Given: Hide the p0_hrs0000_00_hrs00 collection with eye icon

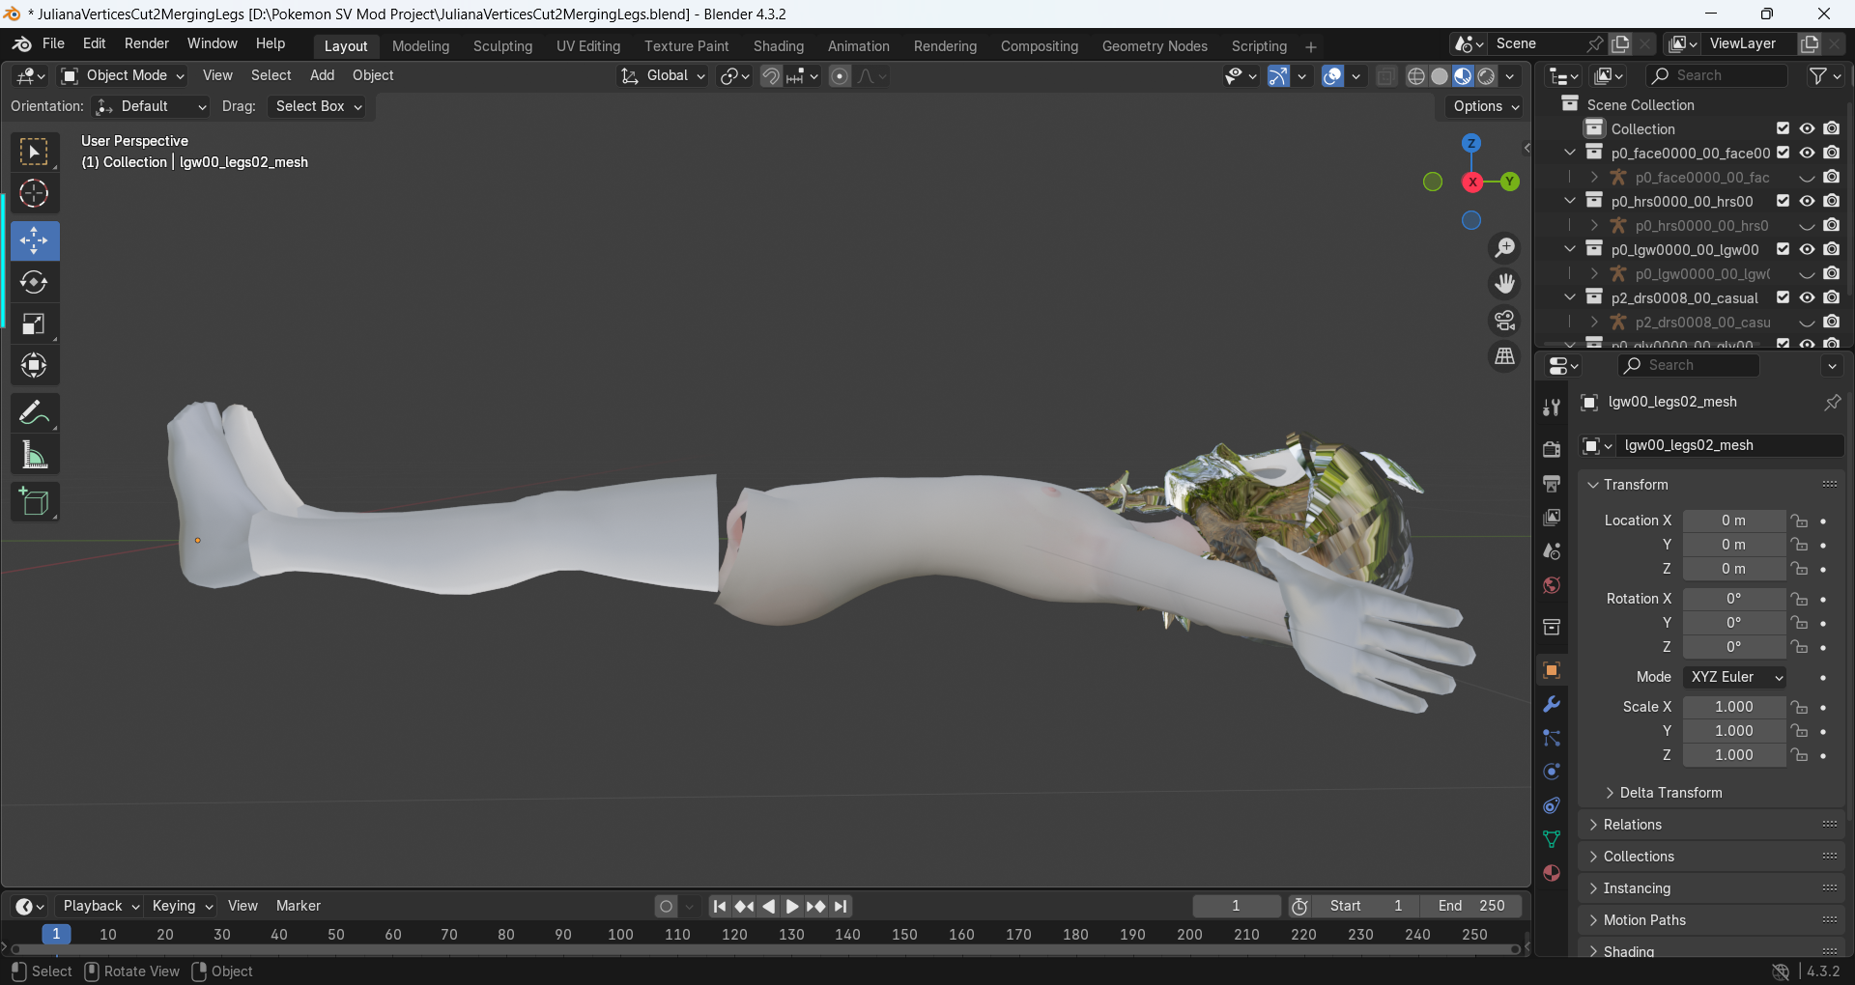Looking at the screenshot, I should pos(1807,201).
